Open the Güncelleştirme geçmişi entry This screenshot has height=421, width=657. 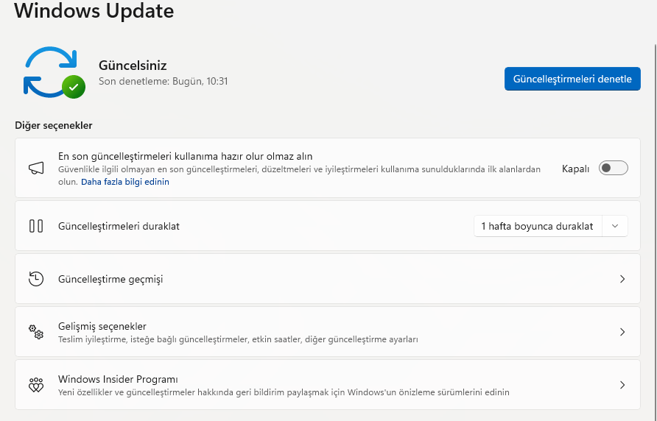pos(110,280)
